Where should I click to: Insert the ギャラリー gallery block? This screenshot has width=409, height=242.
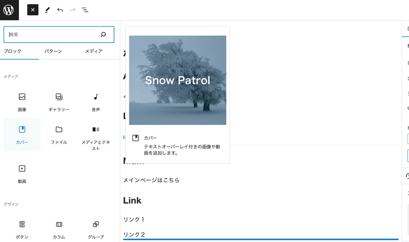pyautogui.click(x=59, y=102)
